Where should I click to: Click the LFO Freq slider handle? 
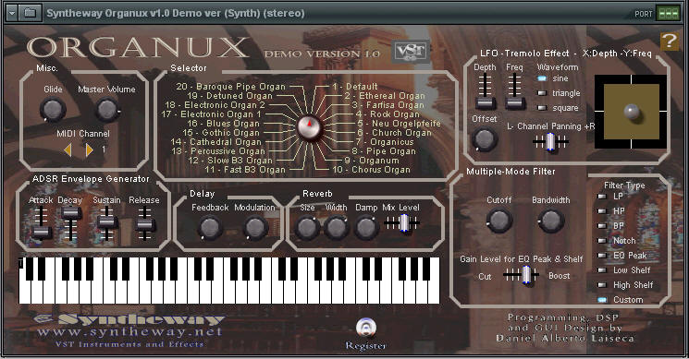point(514,103)
